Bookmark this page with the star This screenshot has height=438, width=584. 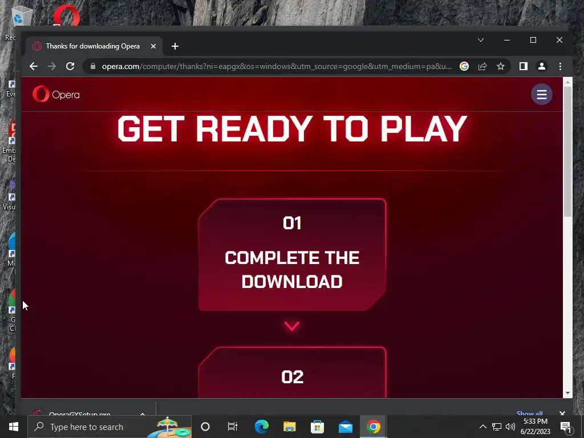[501, 66]
